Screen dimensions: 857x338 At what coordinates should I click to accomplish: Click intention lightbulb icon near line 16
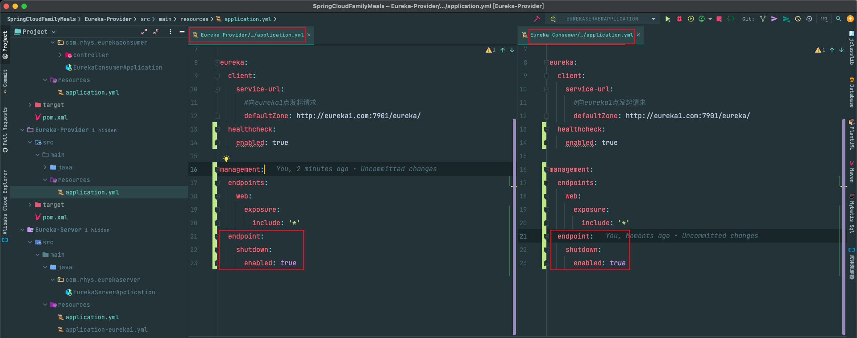pos(226,159)
